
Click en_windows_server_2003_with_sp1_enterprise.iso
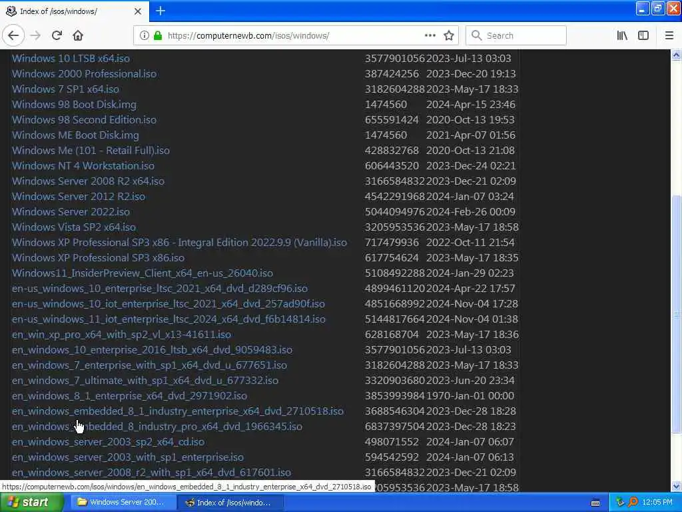coord(127,457)
